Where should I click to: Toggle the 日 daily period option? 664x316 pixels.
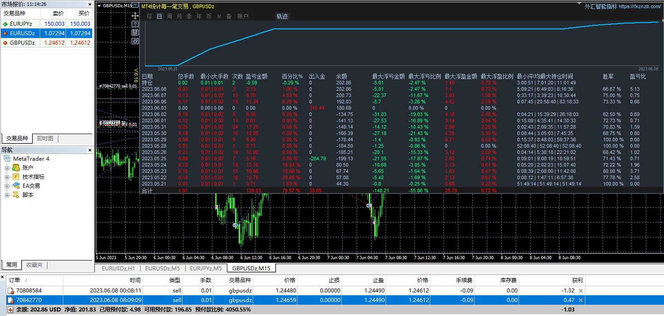pyautogui.click(x=159, y=16)
